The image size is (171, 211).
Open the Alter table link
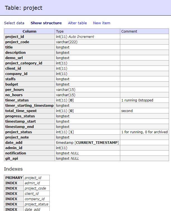78,23
